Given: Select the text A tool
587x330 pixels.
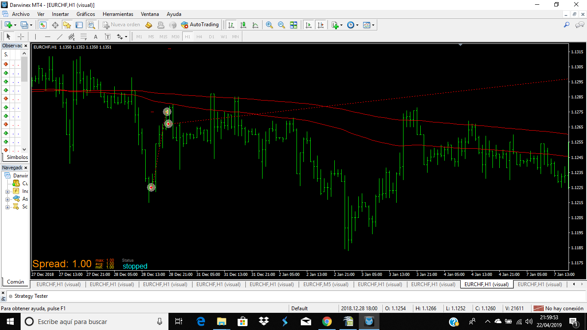Looking at the screenshot, I should tap(95, 37).
